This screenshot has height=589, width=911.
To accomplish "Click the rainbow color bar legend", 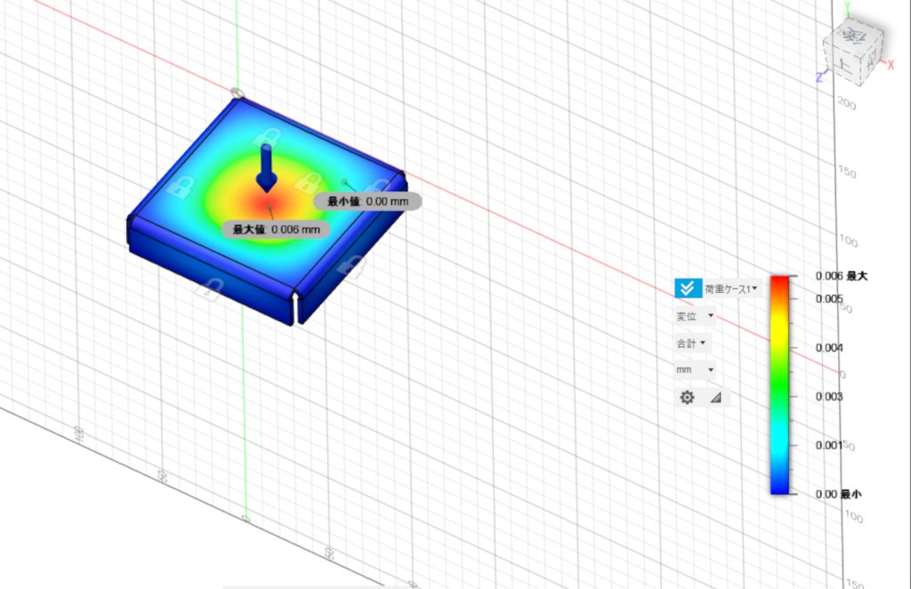I will [781, 384].
